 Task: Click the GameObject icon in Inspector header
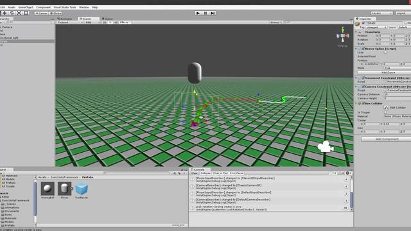coord(358,24)
